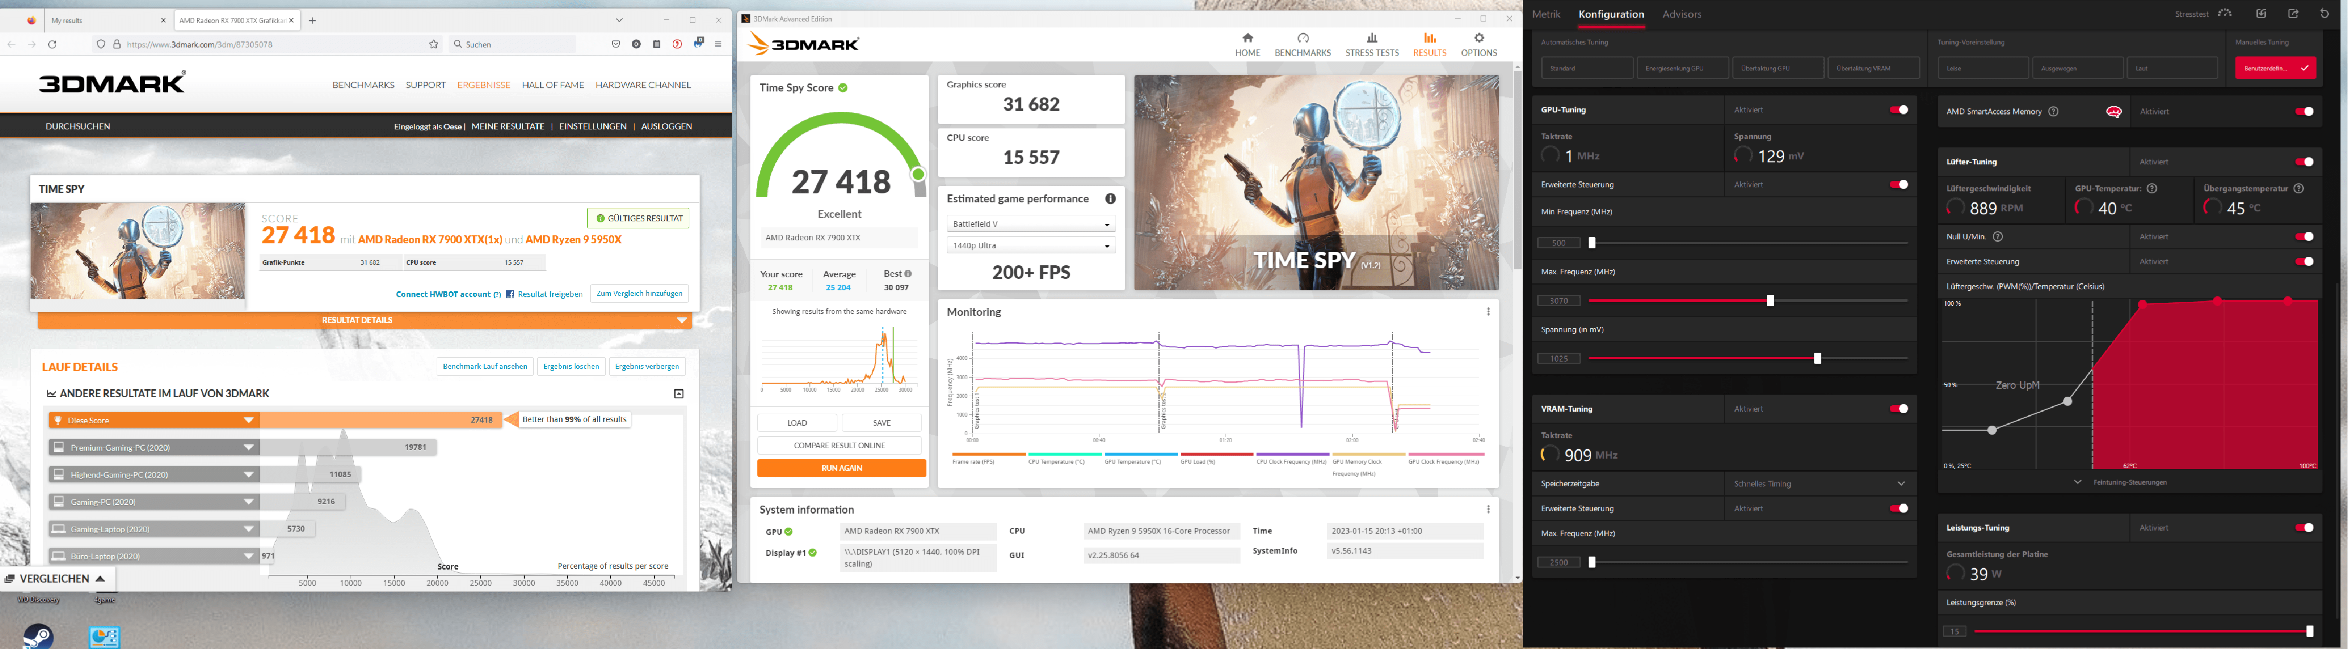Open new tab with plus button
The height and width of the screenshot is (649, 2348).
tap(313, 20)
